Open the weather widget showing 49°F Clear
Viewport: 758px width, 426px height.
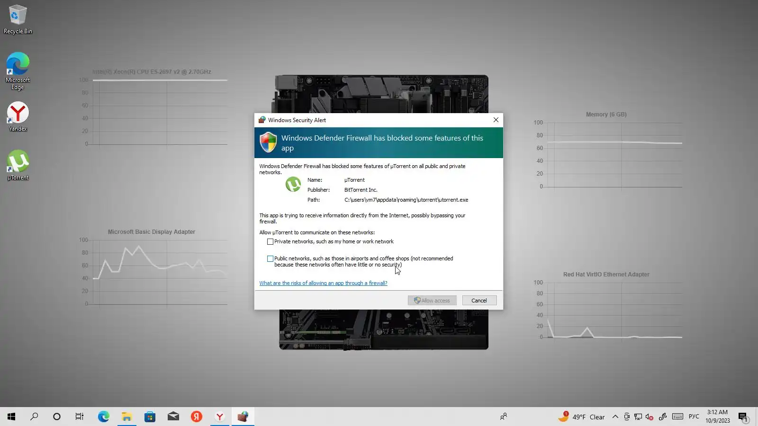pos(581,417)
